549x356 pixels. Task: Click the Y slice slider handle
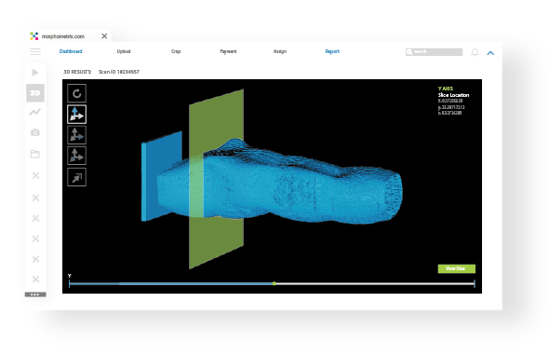tap(274, 283)
